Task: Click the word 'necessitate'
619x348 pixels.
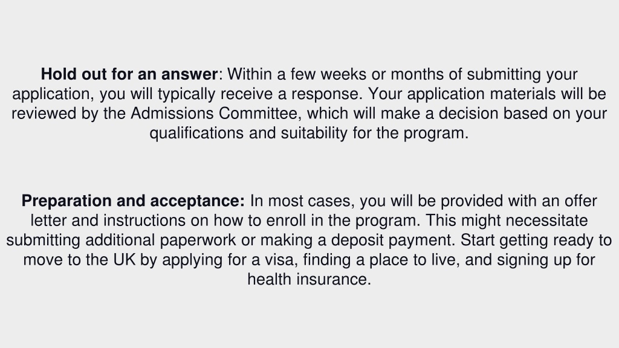Action: (x=546, y=221)
